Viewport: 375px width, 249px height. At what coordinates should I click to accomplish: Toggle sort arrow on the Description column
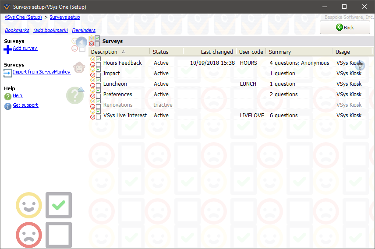coord(123,52)
